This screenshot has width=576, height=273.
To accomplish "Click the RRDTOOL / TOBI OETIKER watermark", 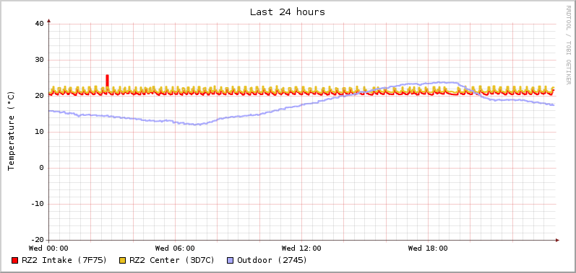I will click(568, 45).
